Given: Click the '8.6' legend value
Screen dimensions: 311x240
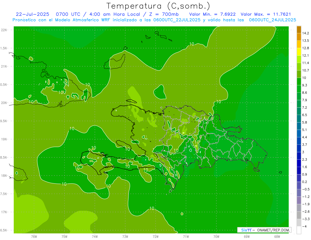Looking at the screenshot, I should pos(305,93).
